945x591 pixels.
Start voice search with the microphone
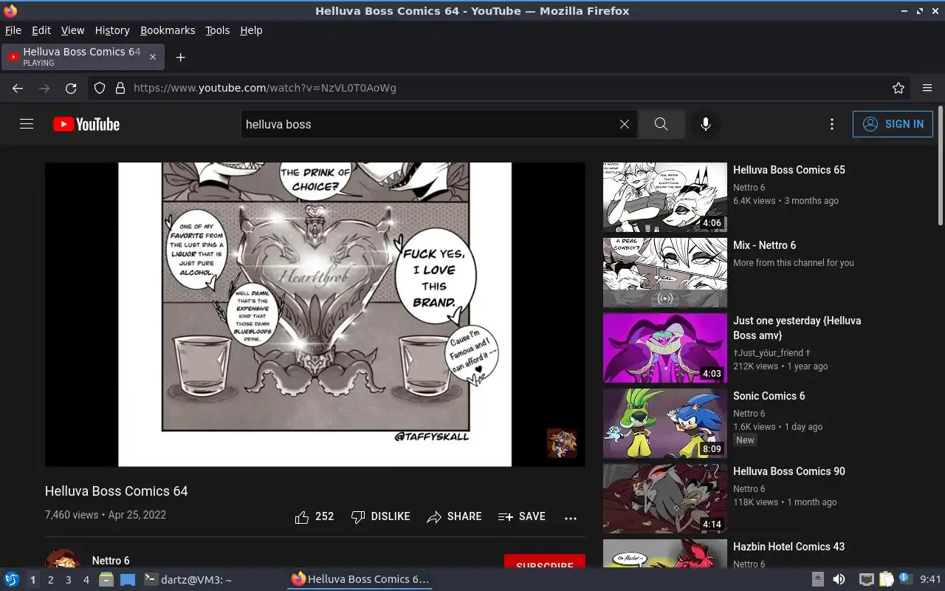coord(706,124)
